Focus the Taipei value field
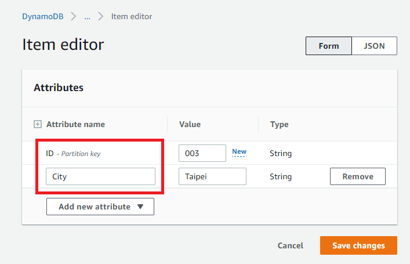Image resolution: width=410 pixels, height=264 pixels. pos(212,176)
